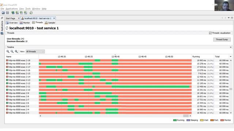
Task: Open the Applications sidebar panel
Action: 2,26
